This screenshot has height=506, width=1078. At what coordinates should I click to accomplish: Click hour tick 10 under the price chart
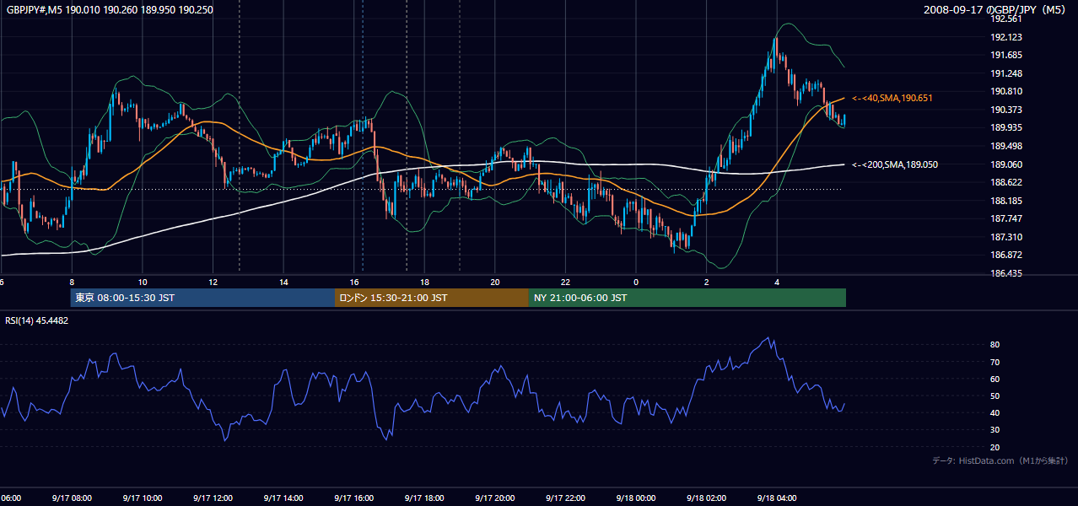143,283
